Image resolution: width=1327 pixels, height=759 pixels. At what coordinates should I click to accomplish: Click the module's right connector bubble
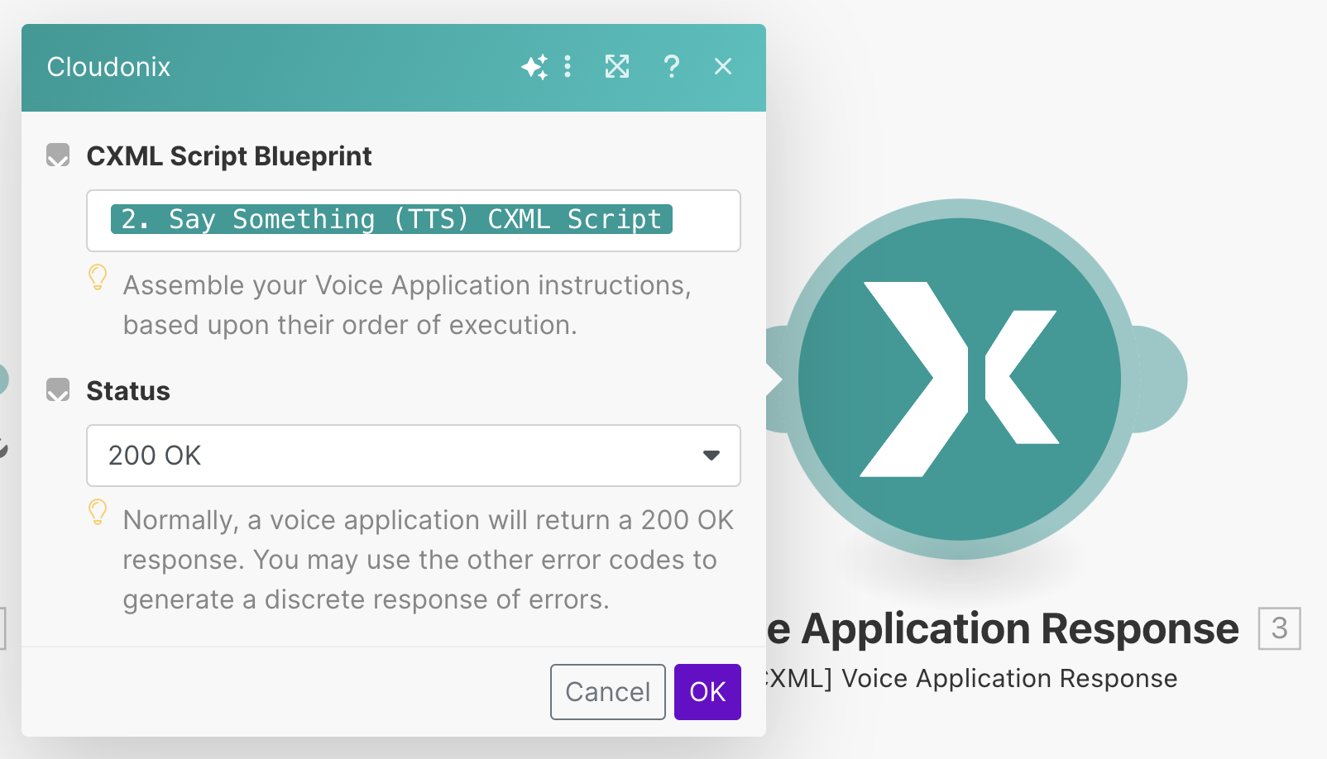coord(1162,379)
